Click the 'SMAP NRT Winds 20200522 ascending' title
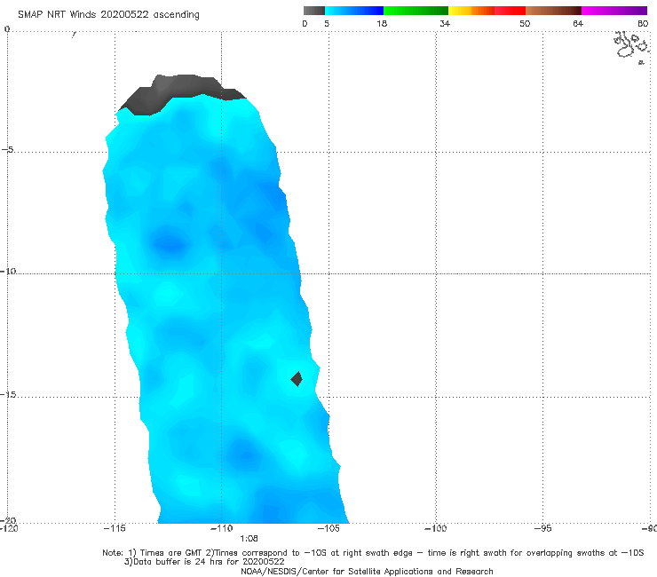The height and width of the screenshot is (577, 657). pyautogui.click(x=108, y=14)
